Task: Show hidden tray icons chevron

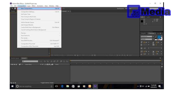Action: coord(138,86)
